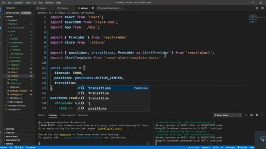Open the Run menu
Screen dimensions: 266x149
point(41,3)
